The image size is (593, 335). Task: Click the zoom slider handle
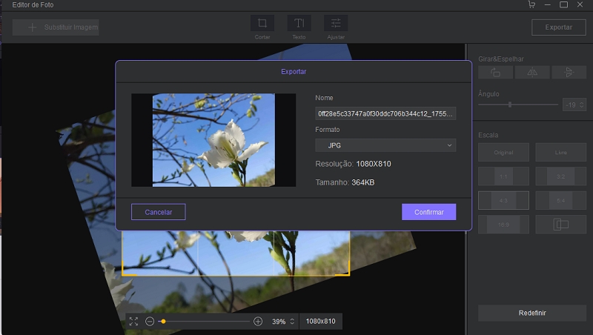[163, 322]
